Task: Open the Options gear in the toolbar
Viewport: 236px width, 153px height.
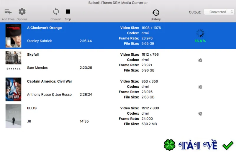Action: [22, 12]
